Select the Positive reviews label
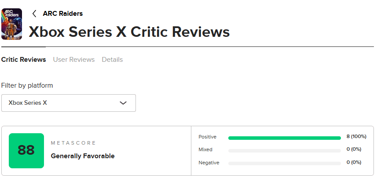The width and height of the screenshot is (377, 181). [207, 137]
